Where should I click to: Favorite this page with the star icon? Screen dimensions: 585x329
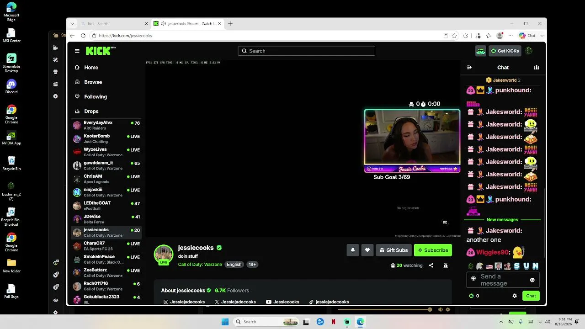(454, 36)
